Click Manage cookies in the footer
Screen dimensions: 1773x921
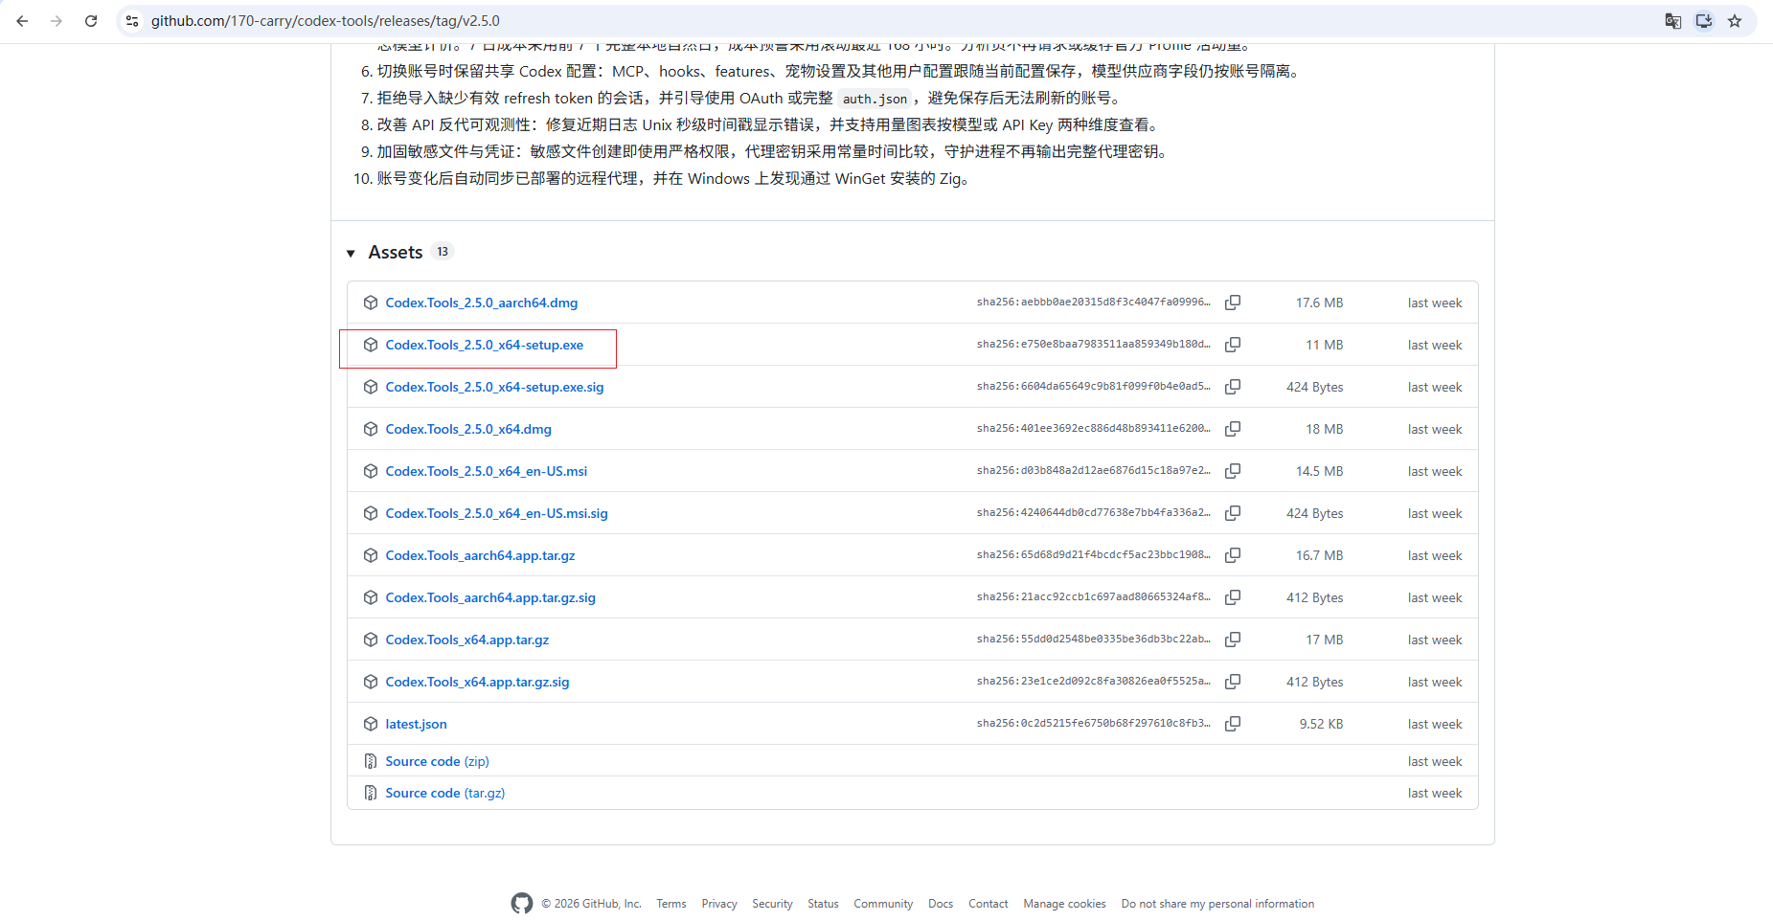(x=1064, y=904)
